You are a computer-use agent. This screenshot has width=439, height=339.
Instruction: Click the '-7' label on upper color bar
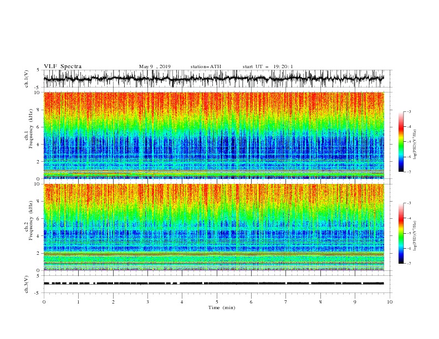coord(409,172)
